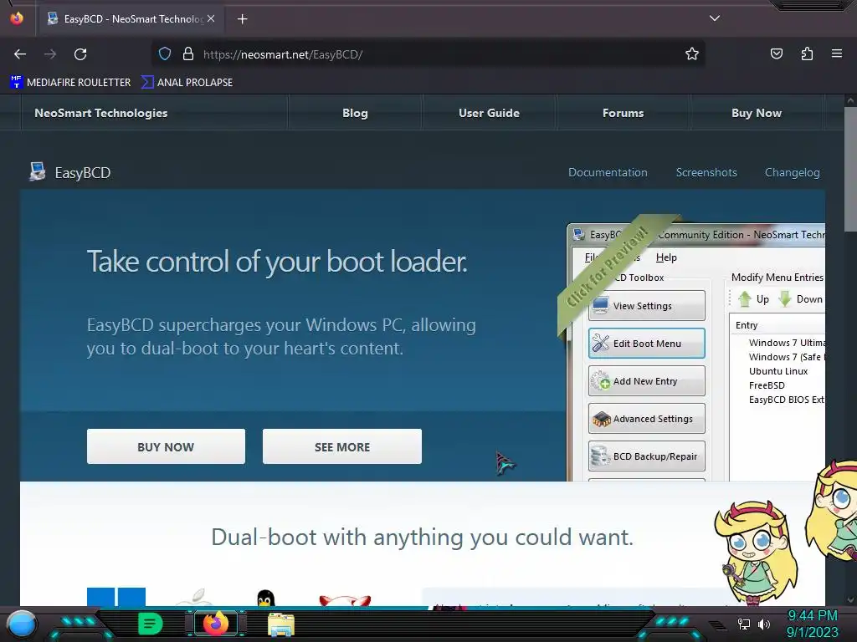
Task: Bookmark page with the star icon
Action: click(692, 54)
